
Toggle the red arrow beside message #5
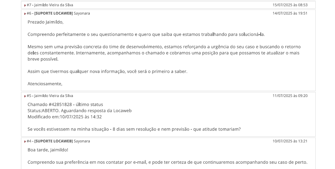(25, 96)
